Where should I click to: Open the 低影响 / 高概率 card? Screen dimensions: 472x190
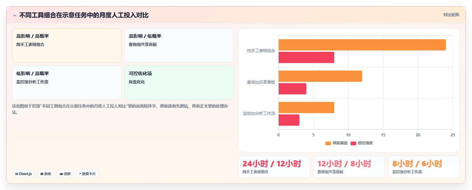coord(67,83)
